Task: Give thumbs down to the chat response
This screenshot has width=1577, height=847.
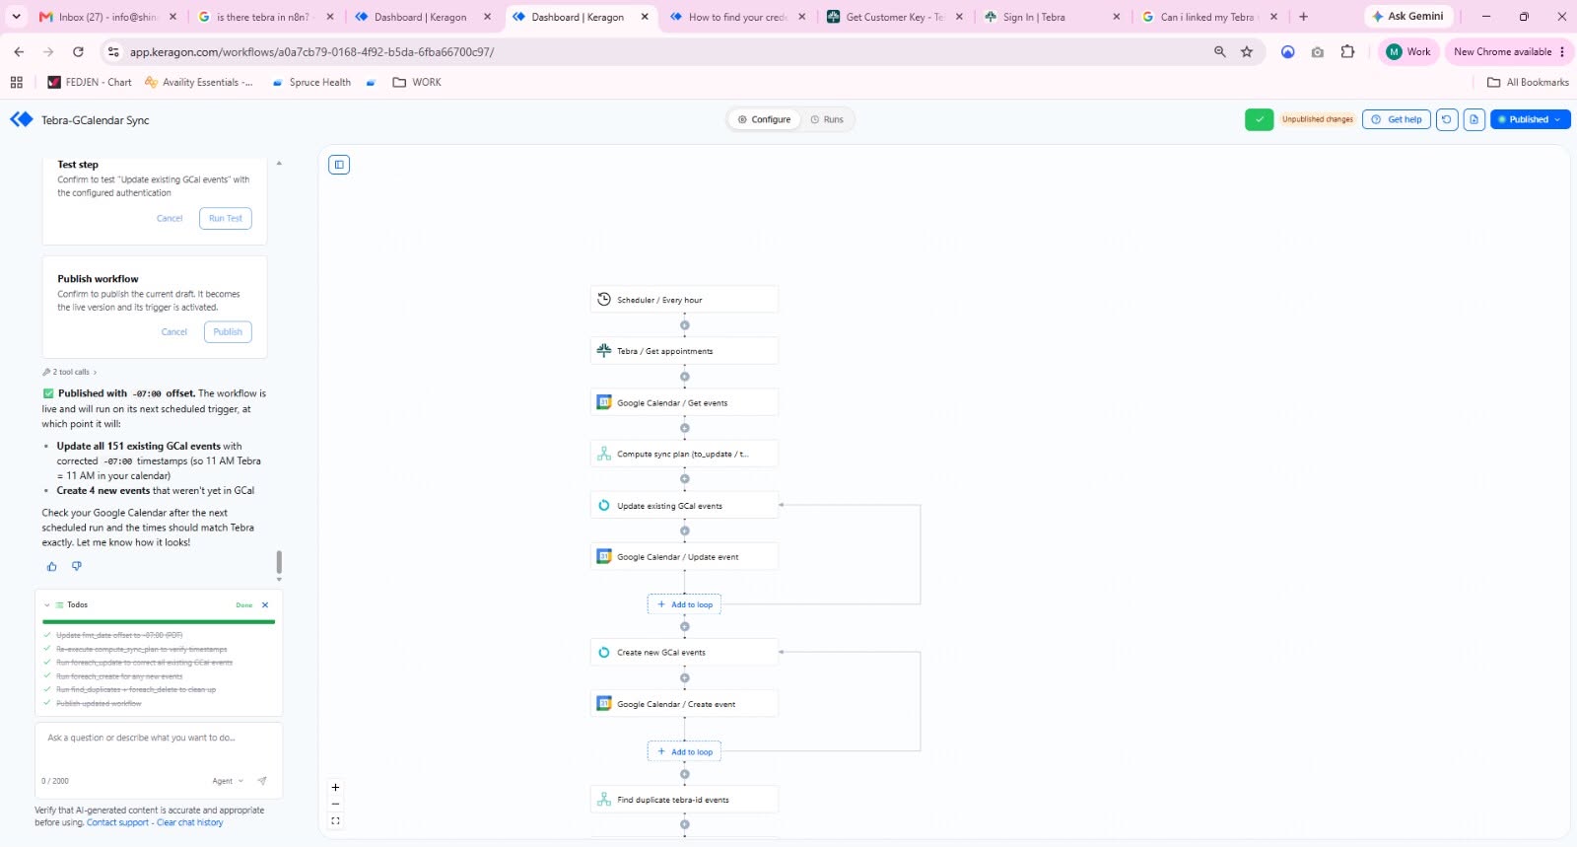Action: [x=76, y=566]
